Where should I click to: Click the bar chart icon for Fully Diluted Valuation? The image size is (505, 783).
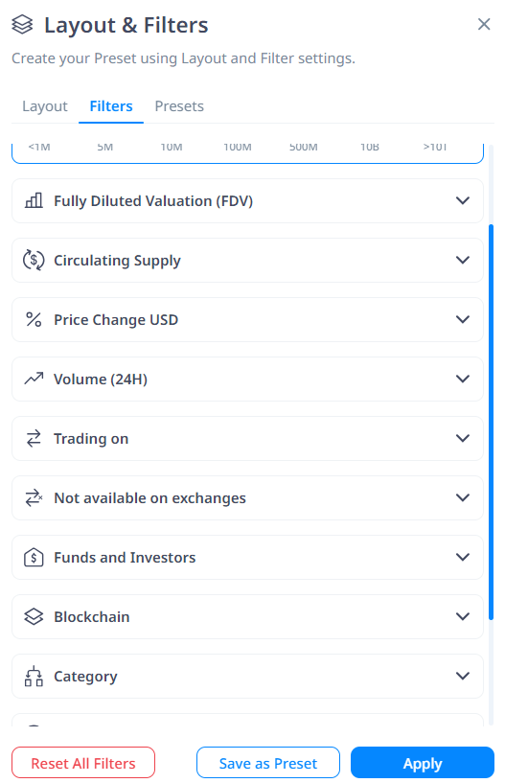point(34,200)
